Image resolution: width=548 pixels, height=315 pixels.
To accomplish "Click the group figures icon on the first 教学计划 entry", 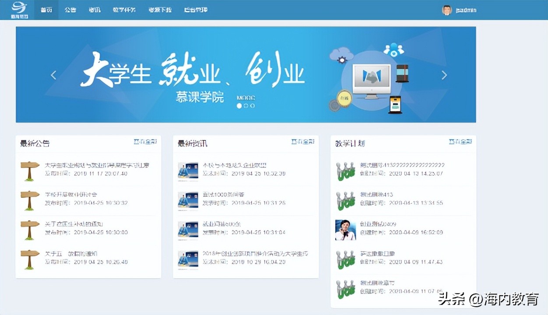I will (x=346, y=170).
